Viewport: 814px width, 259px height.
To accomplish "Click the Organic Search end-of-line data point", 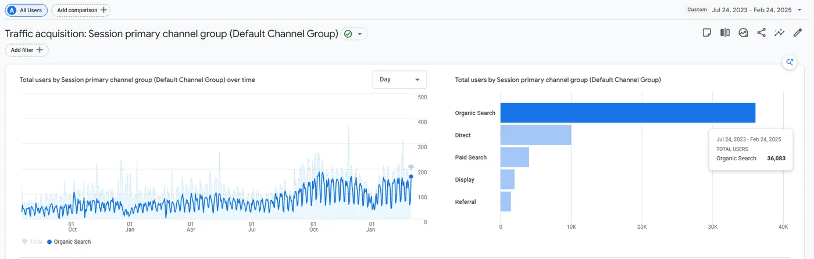I will point(411,177).
